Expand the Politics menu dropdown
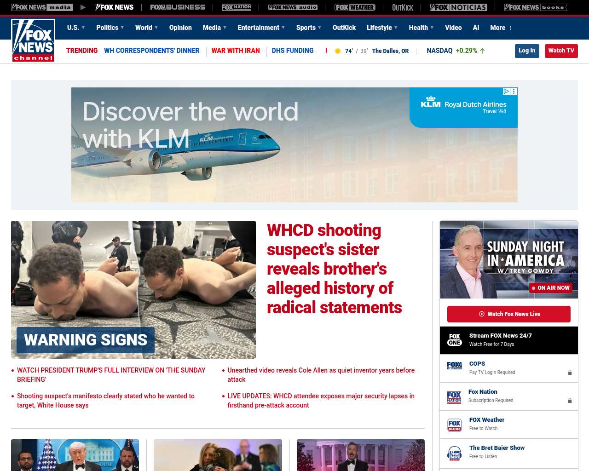589x471 pixels. (110, 28)
